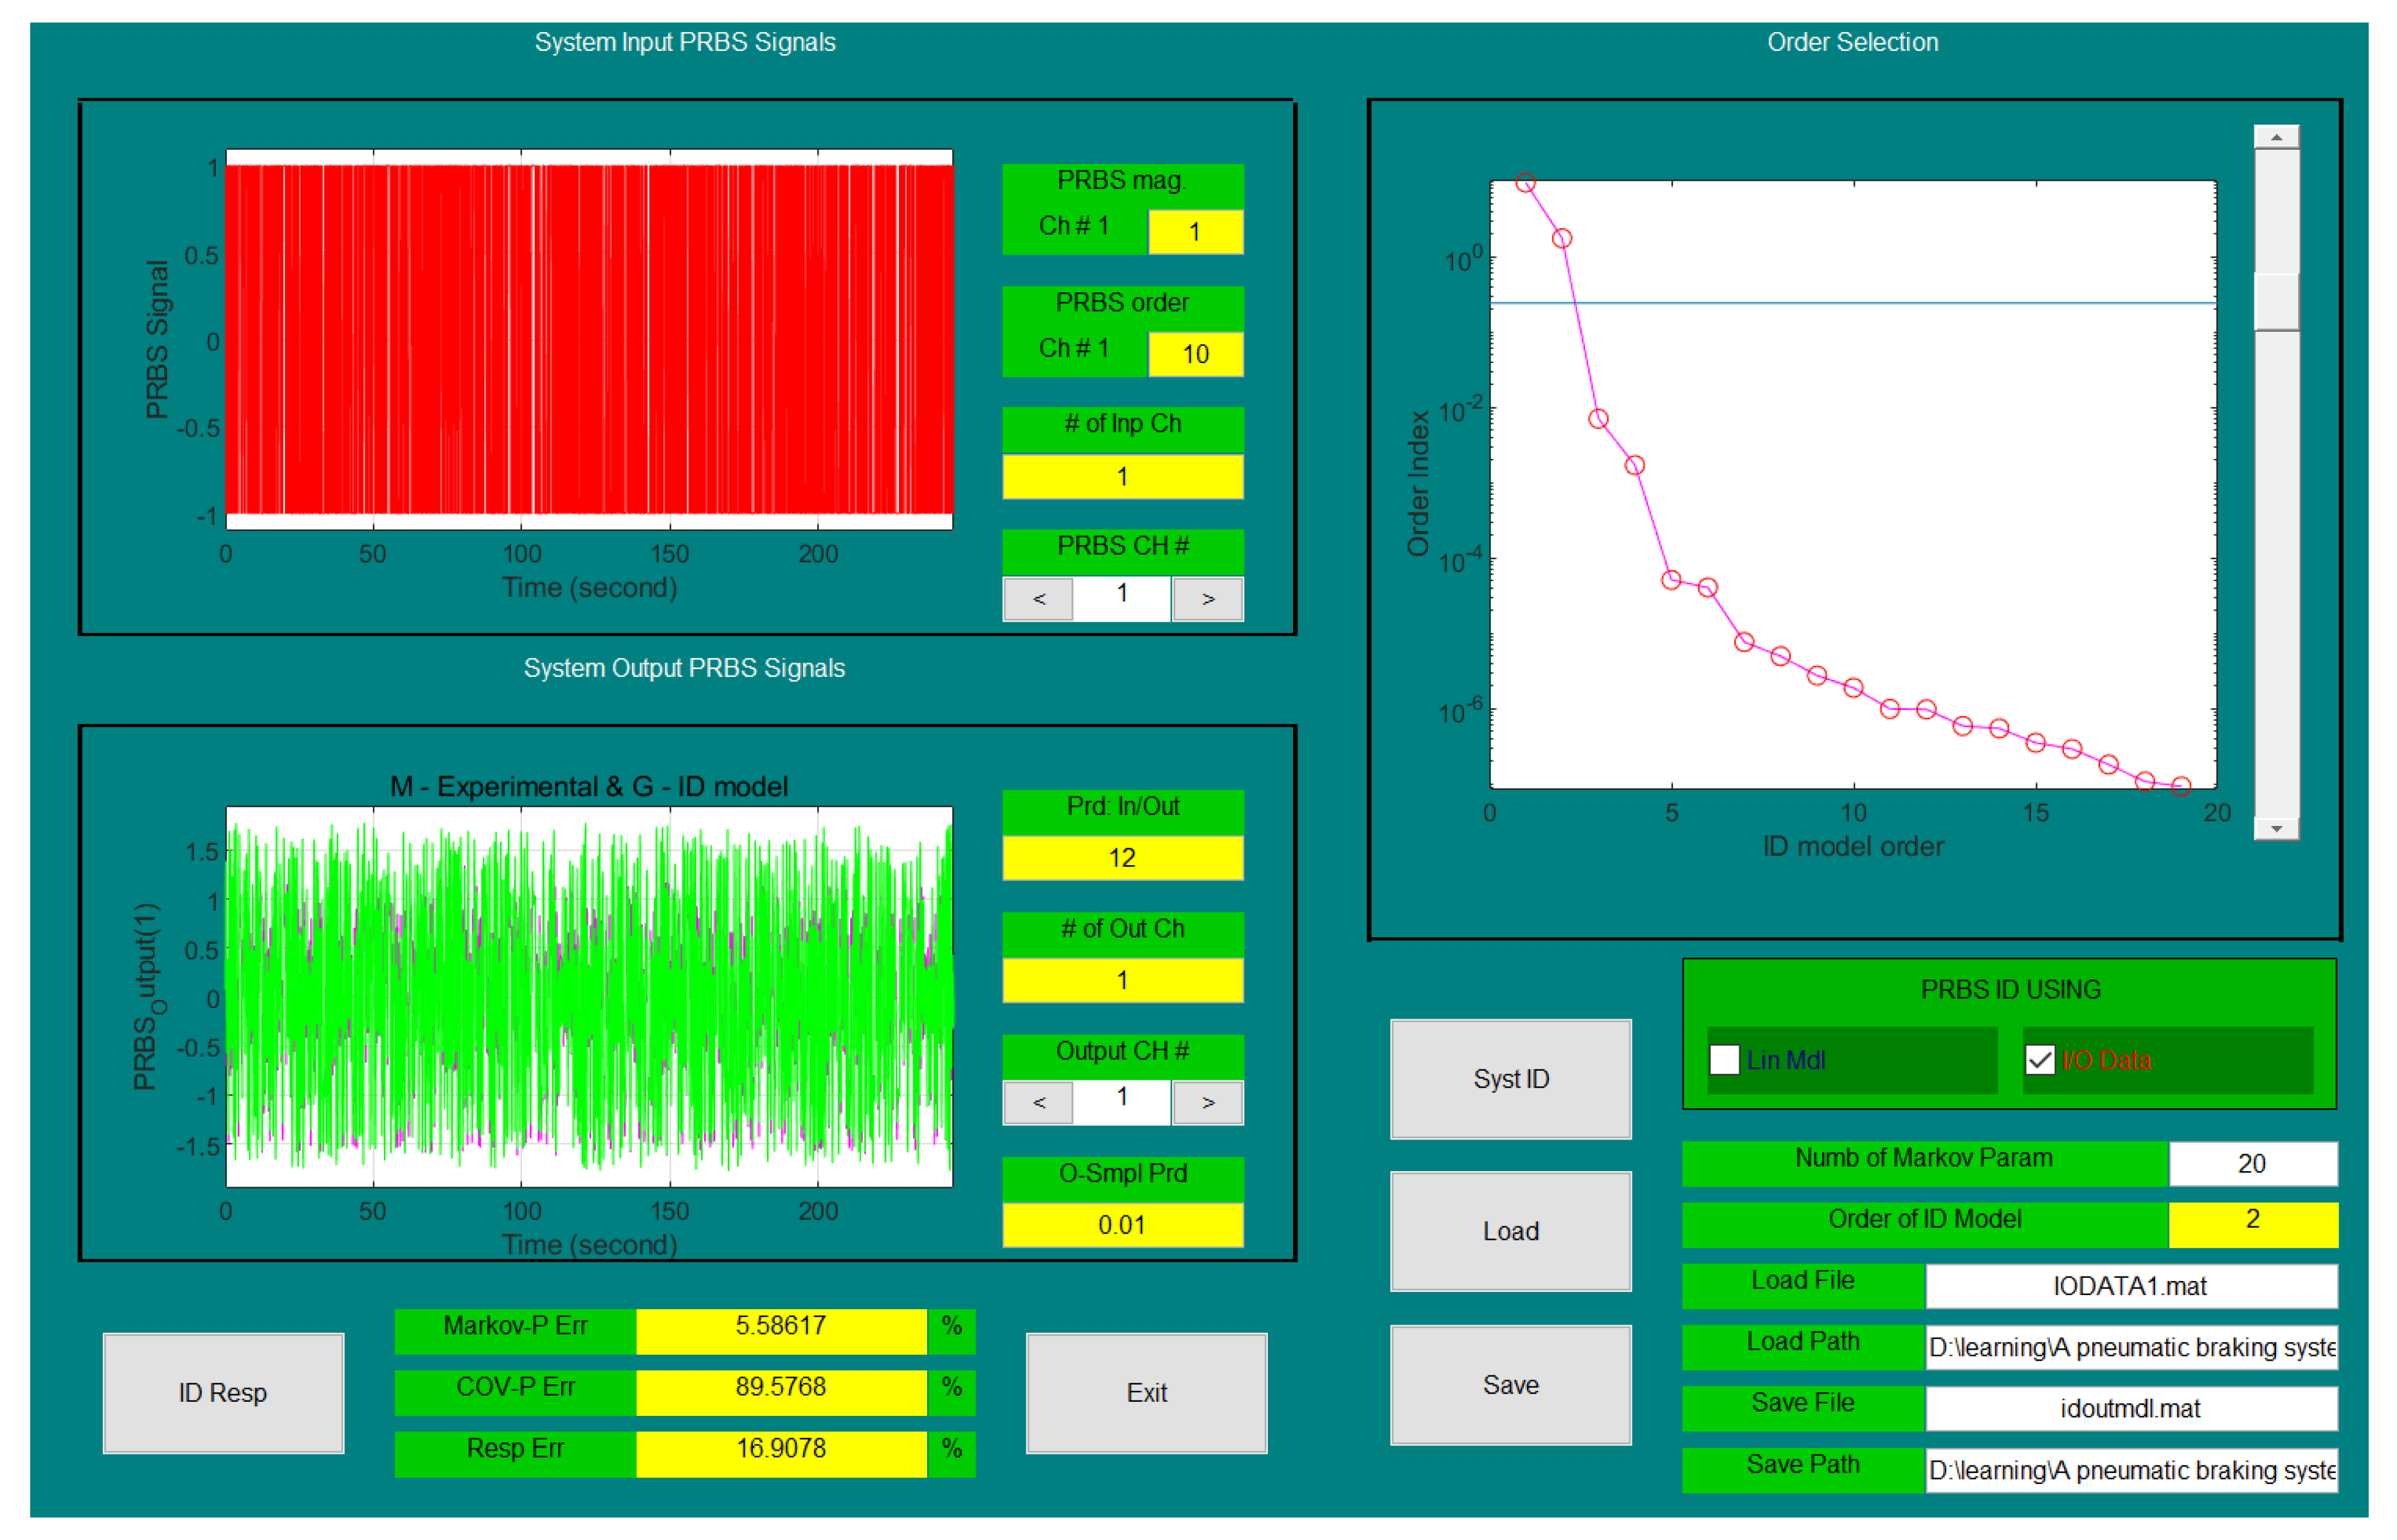Viewport: 2397px width, 1540px height.
Task: Click the ID Resp button
Action: pyautogui.click(x=223, y=1392)
